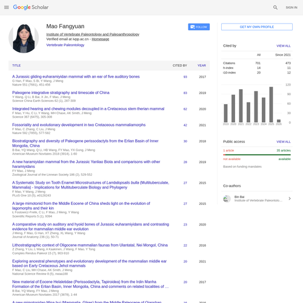
Task: Open Integrated hearing and chewing modules article
Action: [x=88, y=109]
